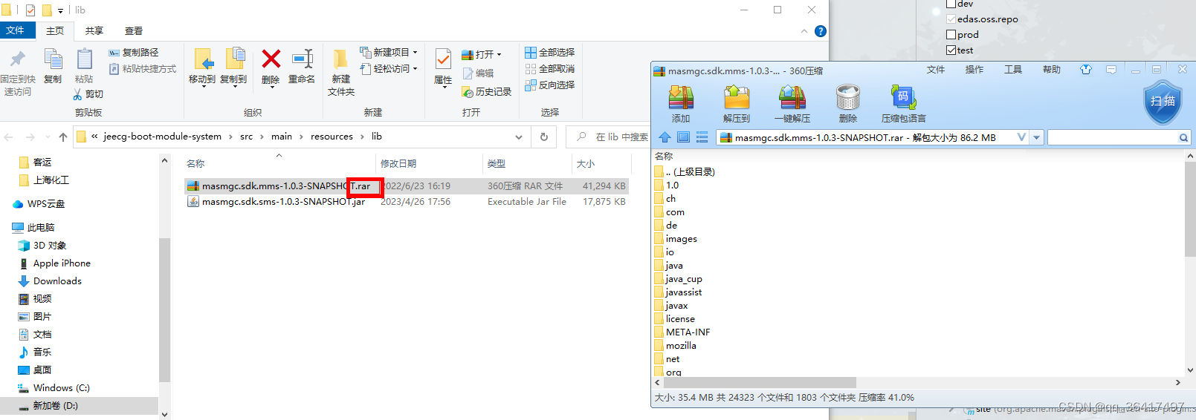Click the jeecg-boot-module-system breadcrumb
The image size is (1196, 420).
[162, 137]
